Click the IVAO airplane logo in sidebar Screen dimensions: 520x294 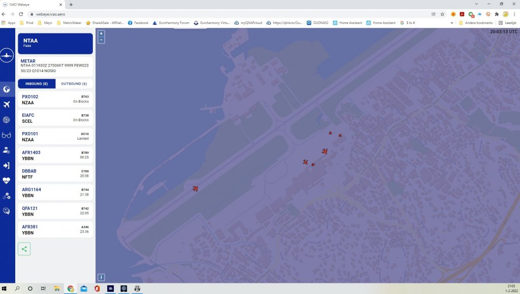pos(7,55)
